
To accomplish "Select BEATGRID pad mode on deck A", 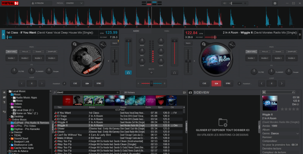I will click(x=11, y=51).
